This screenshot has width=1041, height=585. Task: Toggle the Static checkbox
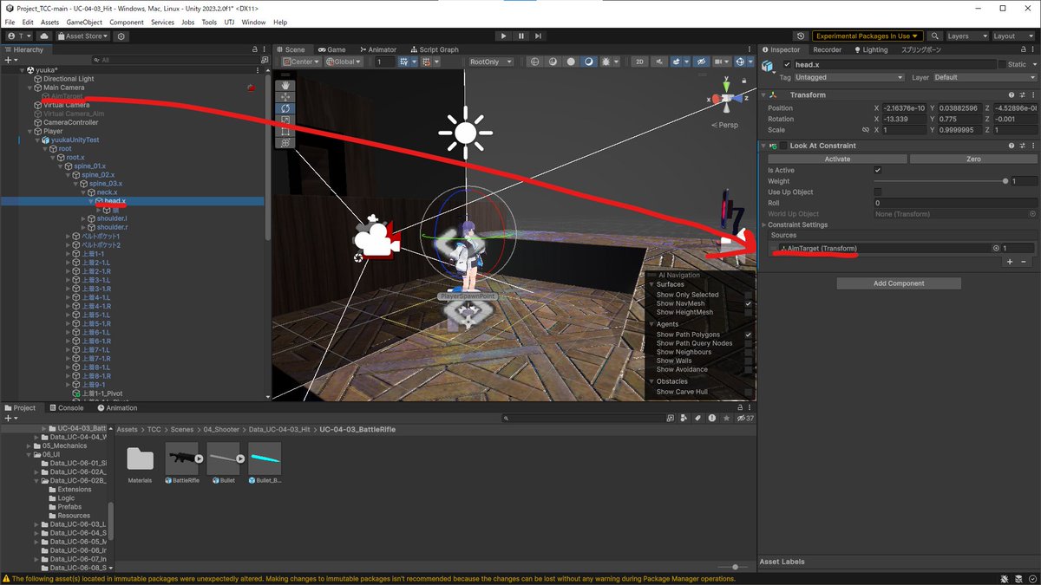pos(1002,65)
